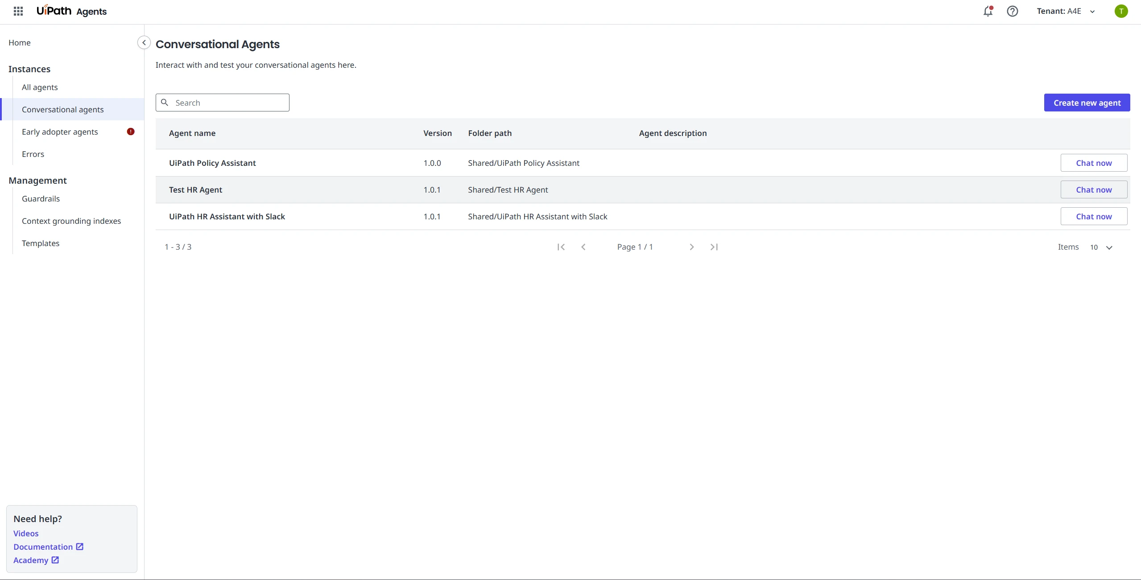The height and width of the screenshot is (580, 1141).
Task: Go to the next page arrow
Action: (x=691, y=247)
